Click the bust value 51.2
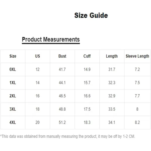This screenshot has width=151, height=151. (62, 122)
